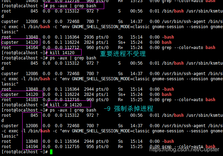Select PID 14194 in the last grep row
This screenshot has width=223, height=156.
[32, 147]
